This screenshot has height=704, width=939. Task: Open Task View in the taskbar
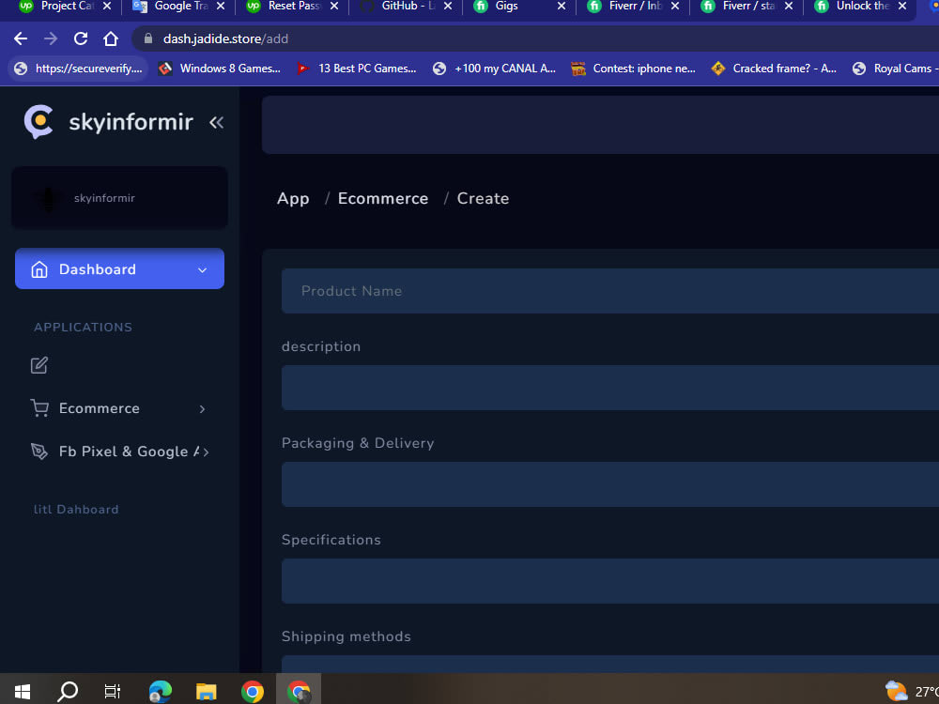[112, 692]
